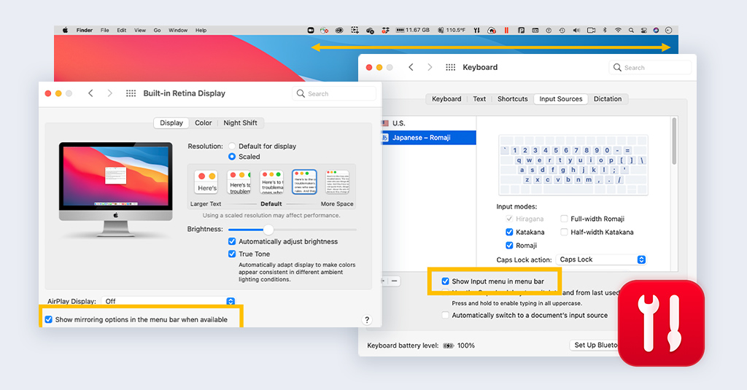Screen dimensions: 747x390
Task: Click the Wi-Fi menu bar icon
Action: click(618, 30)
